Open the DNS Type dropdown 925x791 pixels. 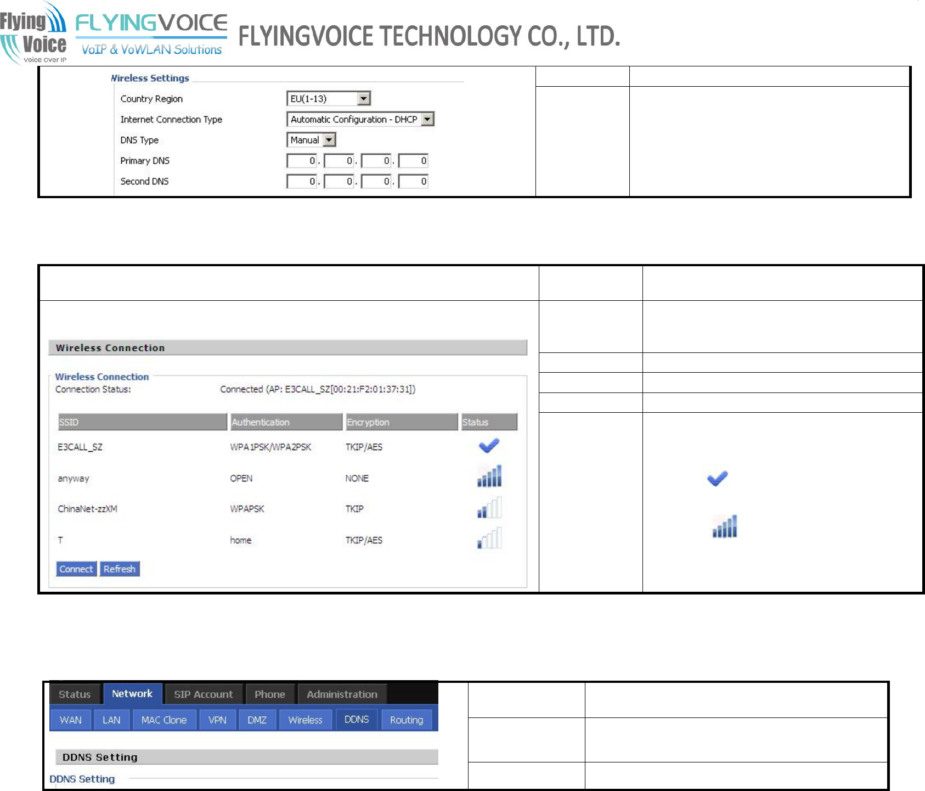point(311,140)
